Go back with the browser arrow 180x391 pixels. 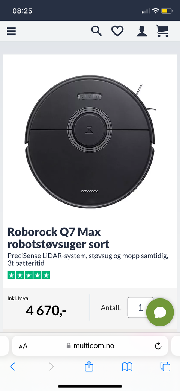point(12,367)
